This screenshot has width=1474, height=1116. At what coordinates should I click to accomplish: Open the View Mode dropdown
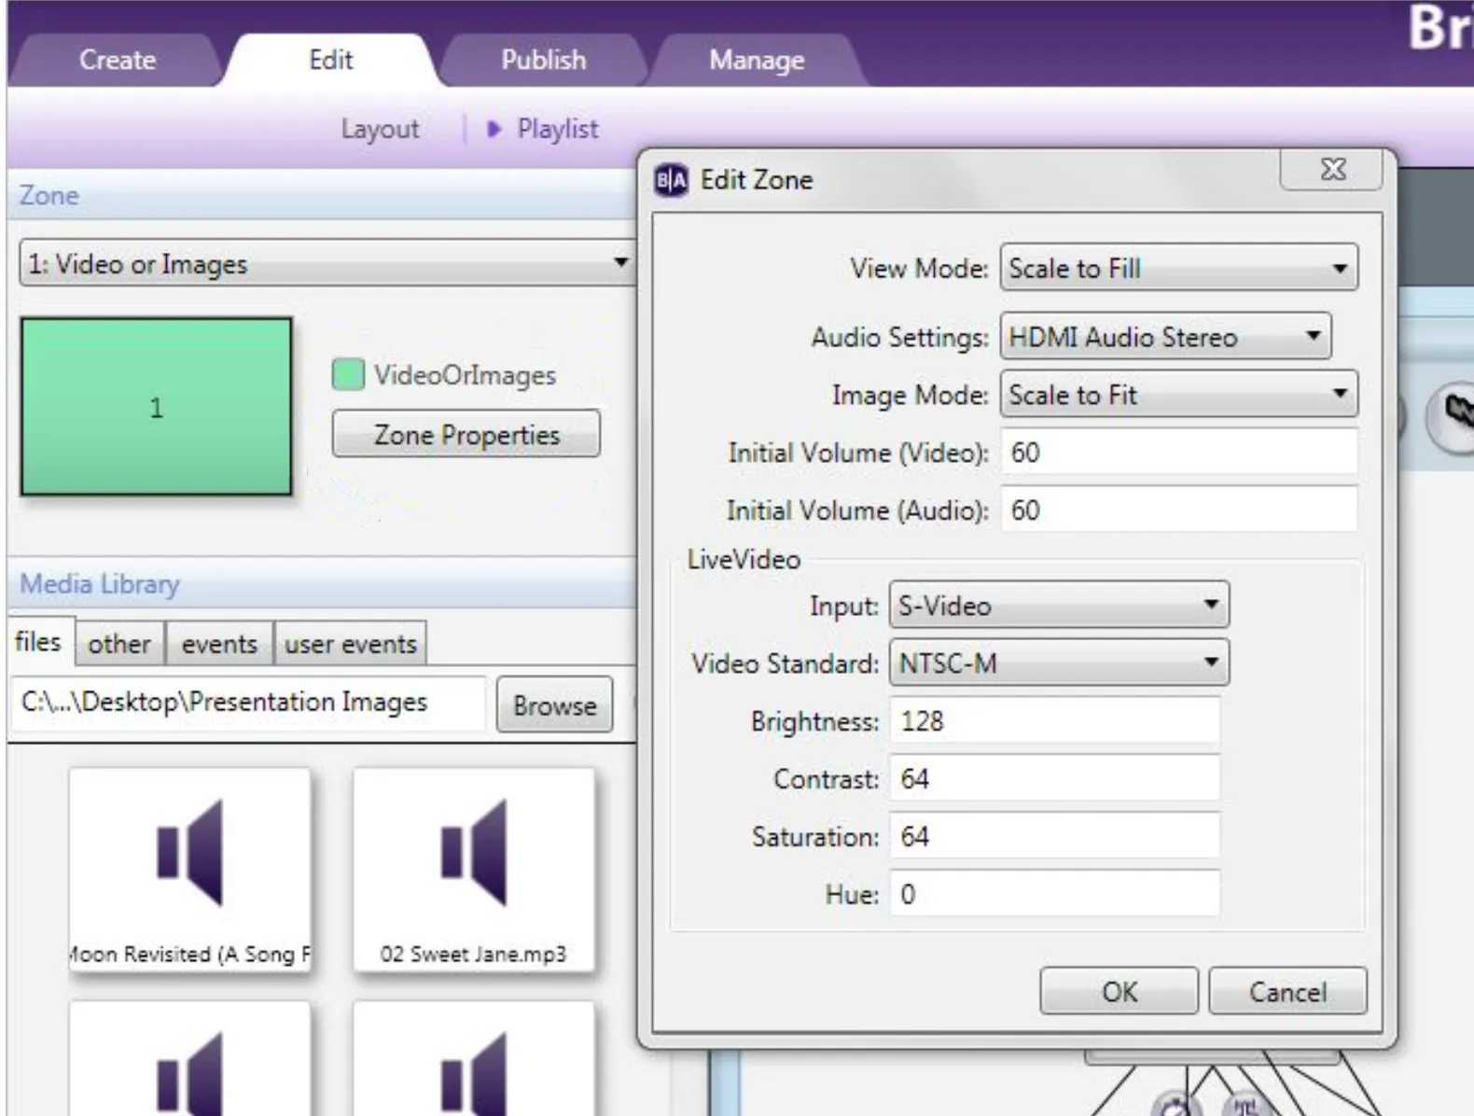coord(1179,269)
